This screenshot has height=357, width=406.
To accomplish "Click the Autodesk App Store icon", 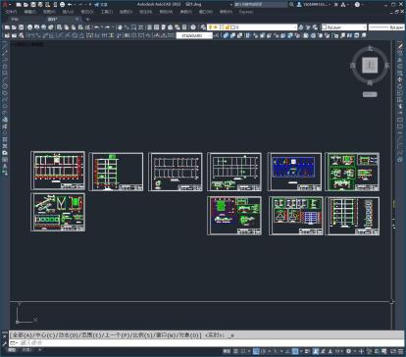I will tap(335, 5).
